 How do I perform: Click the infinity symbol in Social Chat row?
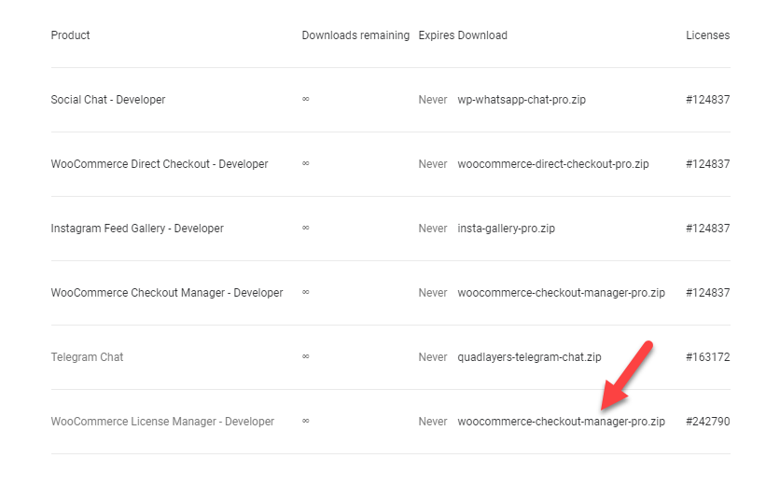(x=306, y=99)
